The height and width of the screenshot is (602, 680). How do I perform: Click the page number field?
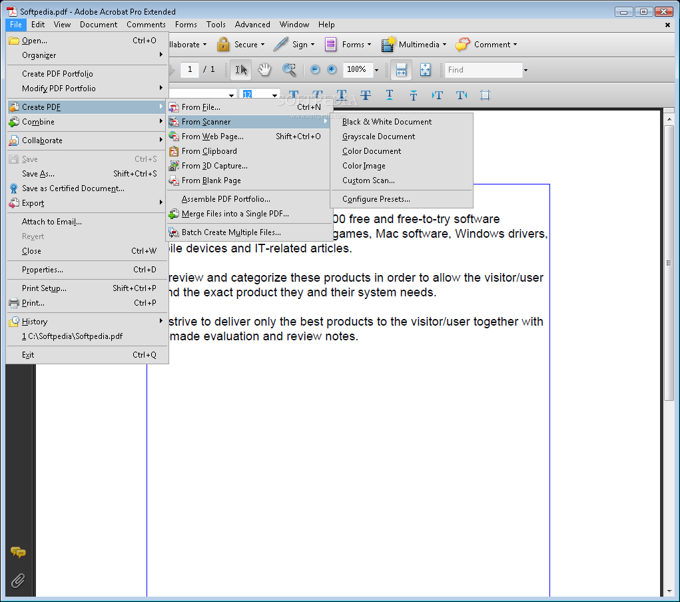(190, 69)
